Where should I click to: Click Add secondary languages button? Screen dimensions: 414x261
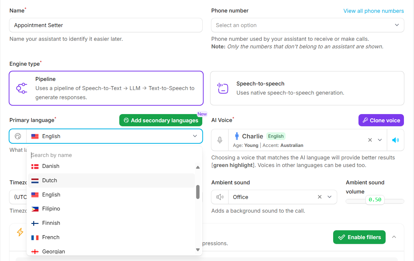161,120
